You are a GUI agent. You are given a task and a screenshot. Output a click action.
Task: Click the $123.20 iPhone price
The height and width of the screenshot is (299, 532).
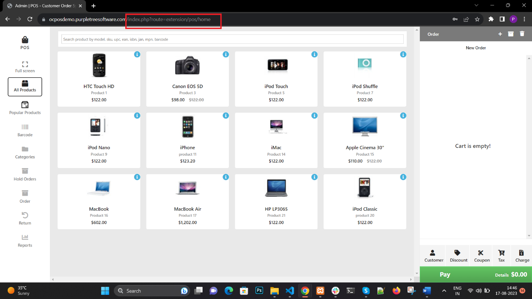188,161
